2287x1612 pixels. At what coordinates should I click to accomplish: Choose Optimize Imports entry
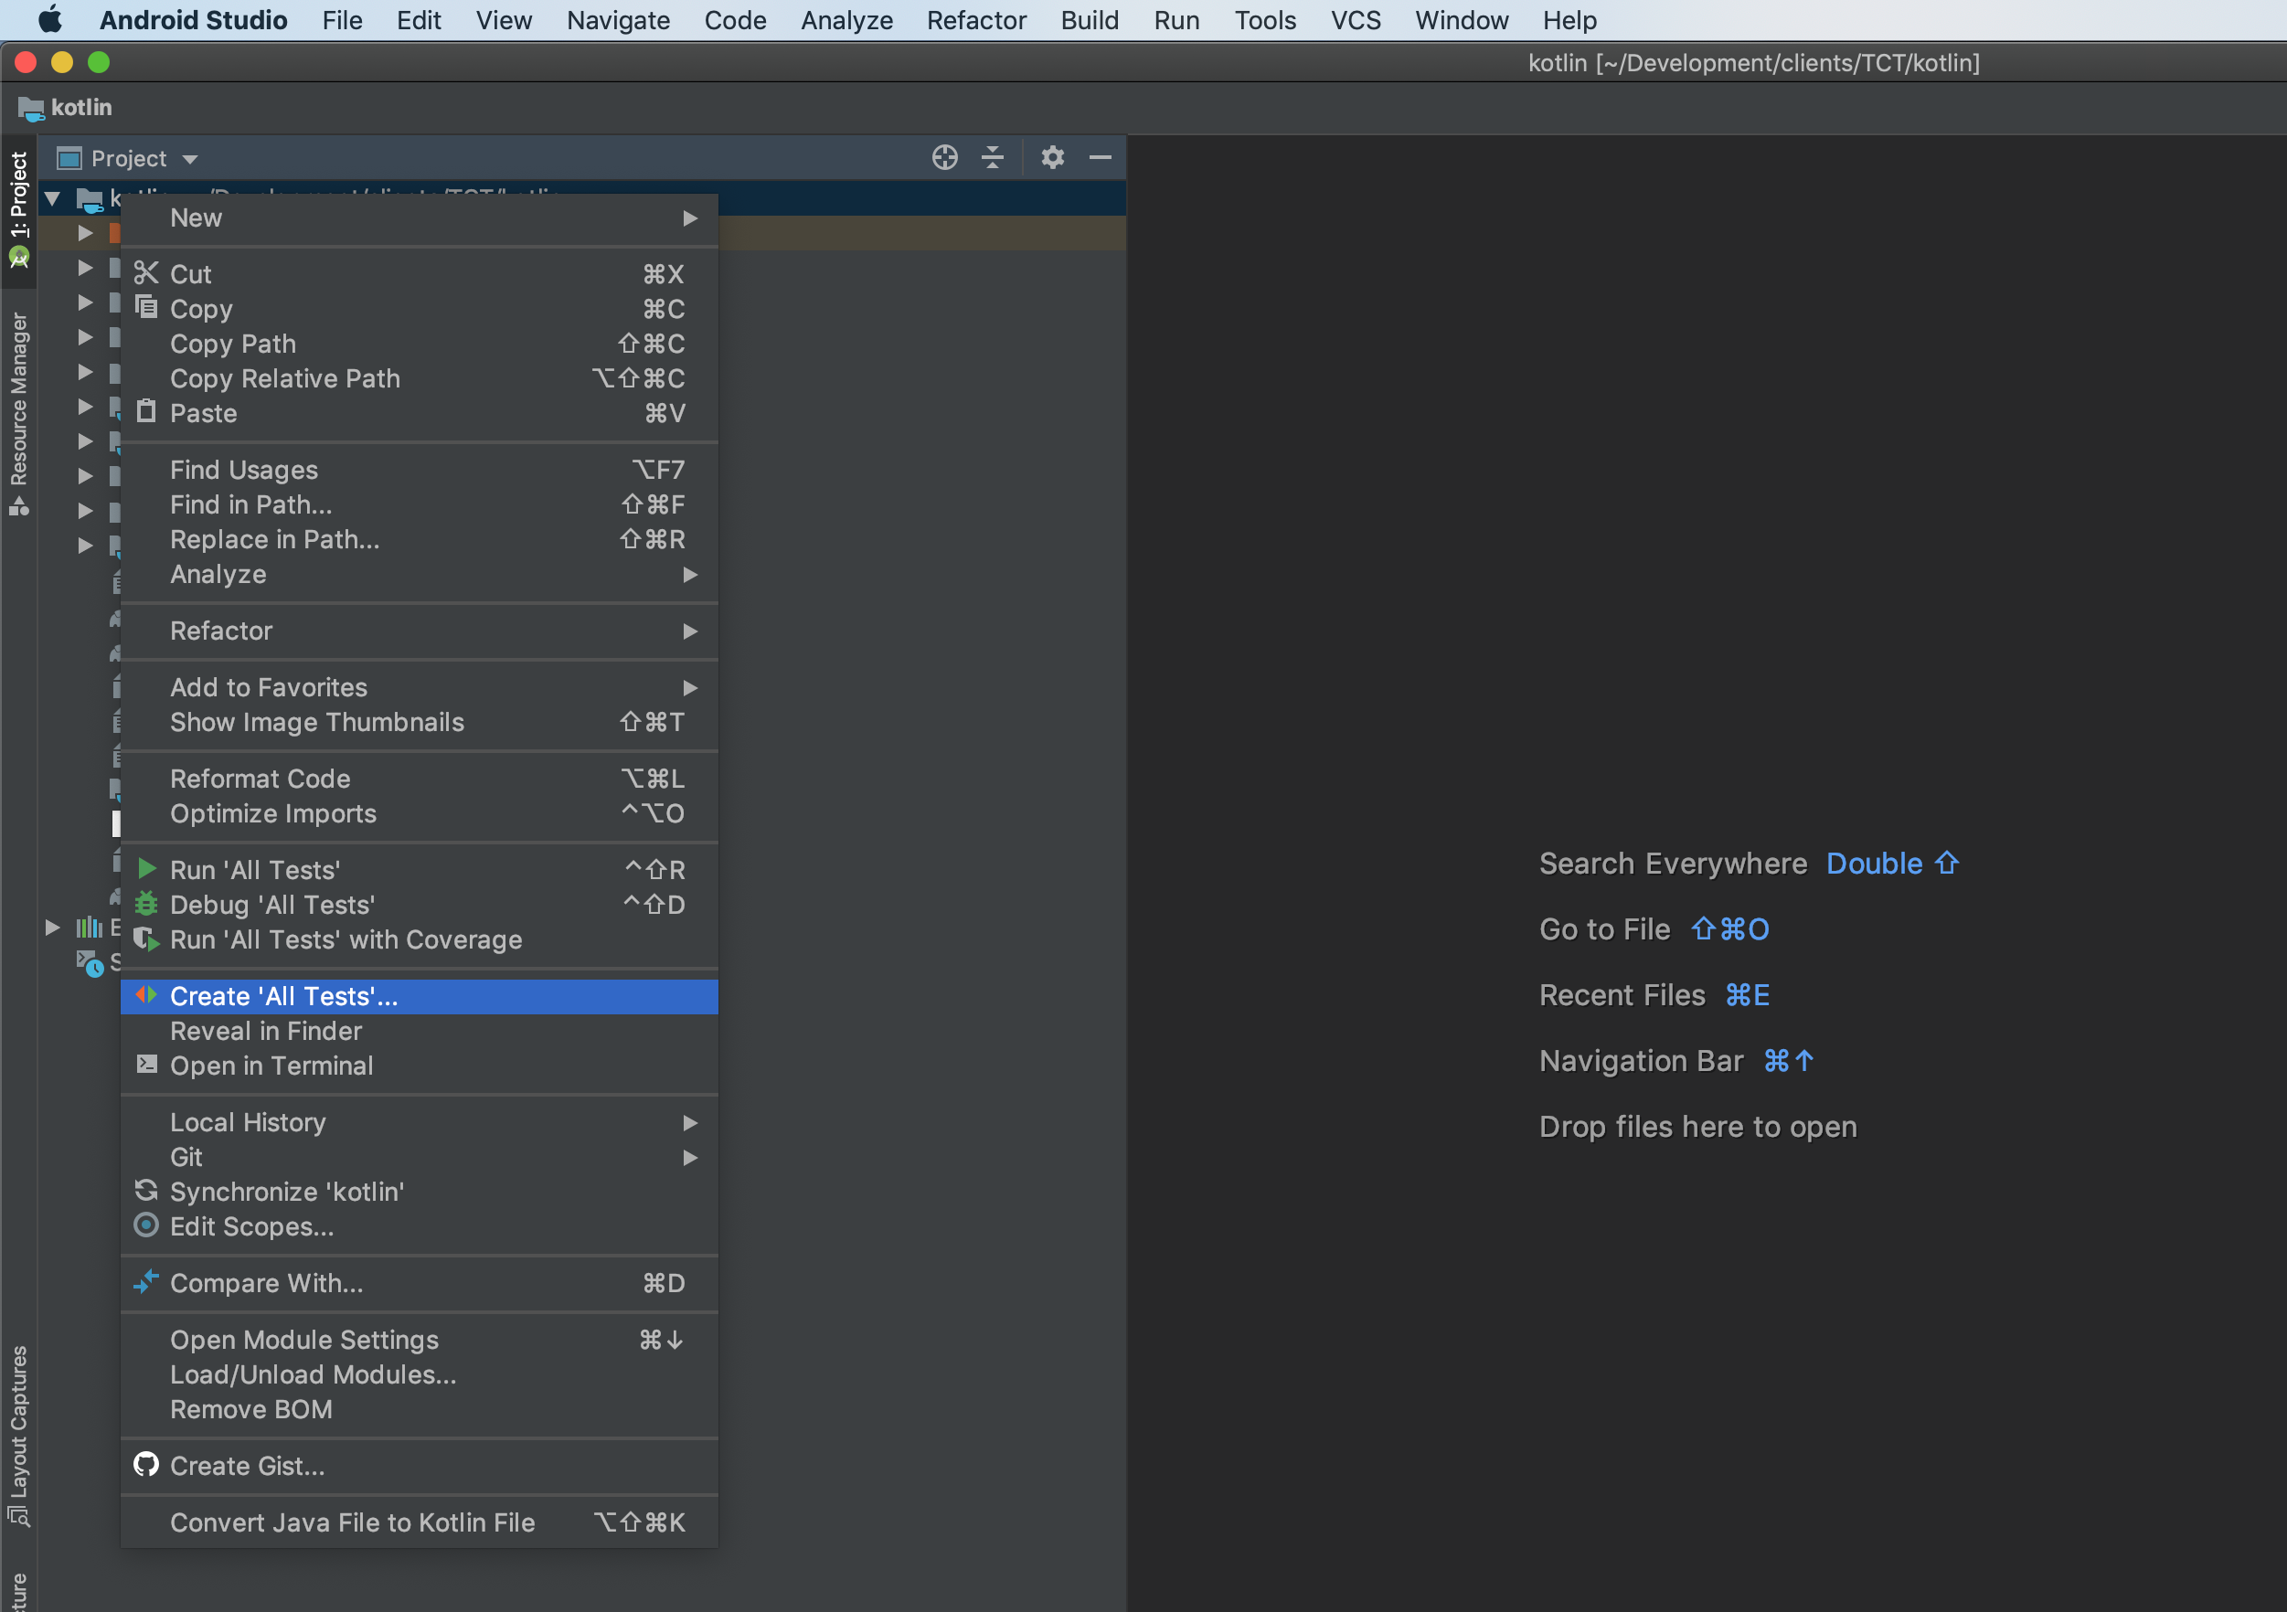click(420, 813)
